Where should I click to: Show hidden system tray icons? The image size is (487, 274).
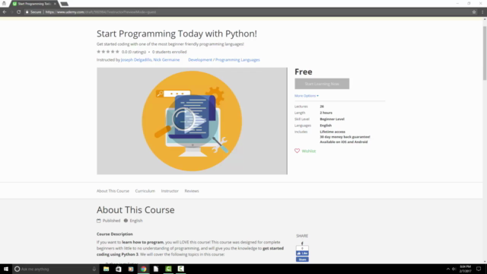[x=448, y=269]
